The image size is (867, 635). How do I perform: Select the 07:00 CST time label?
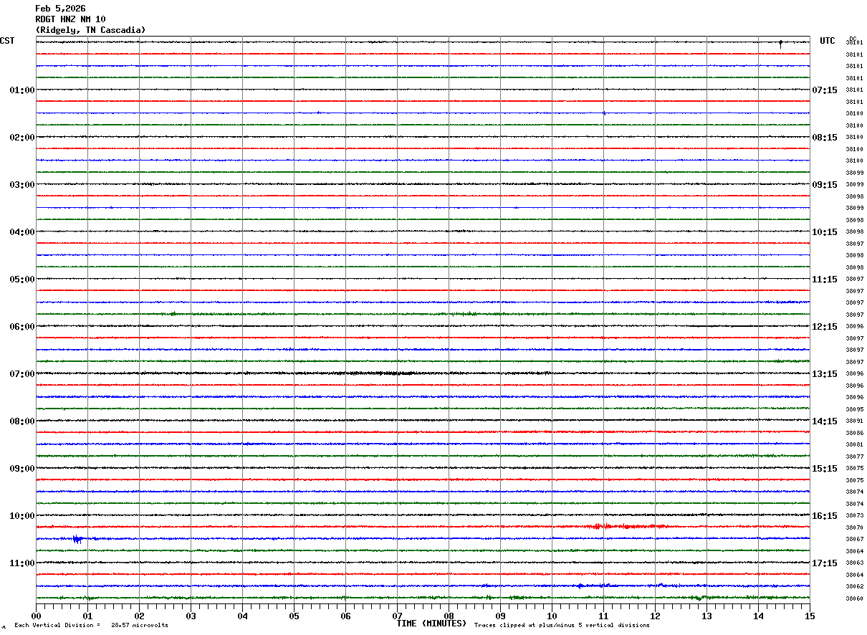point(22,374)
